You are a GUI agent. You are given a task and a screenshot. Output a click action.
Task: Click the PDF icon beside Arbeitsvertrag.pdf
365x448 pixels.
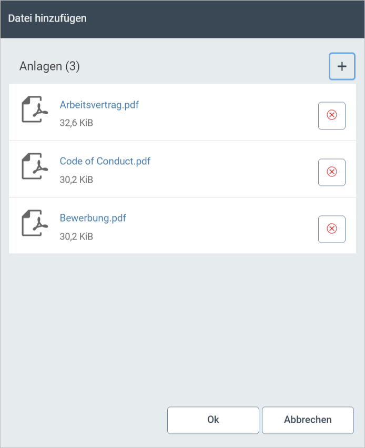34,109
